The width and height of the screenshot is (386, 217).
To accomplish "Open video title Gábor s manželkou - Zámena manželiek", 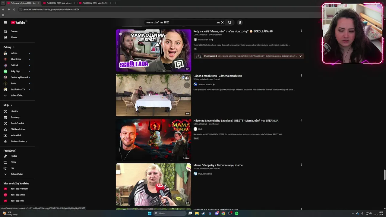I will point(217,76).
